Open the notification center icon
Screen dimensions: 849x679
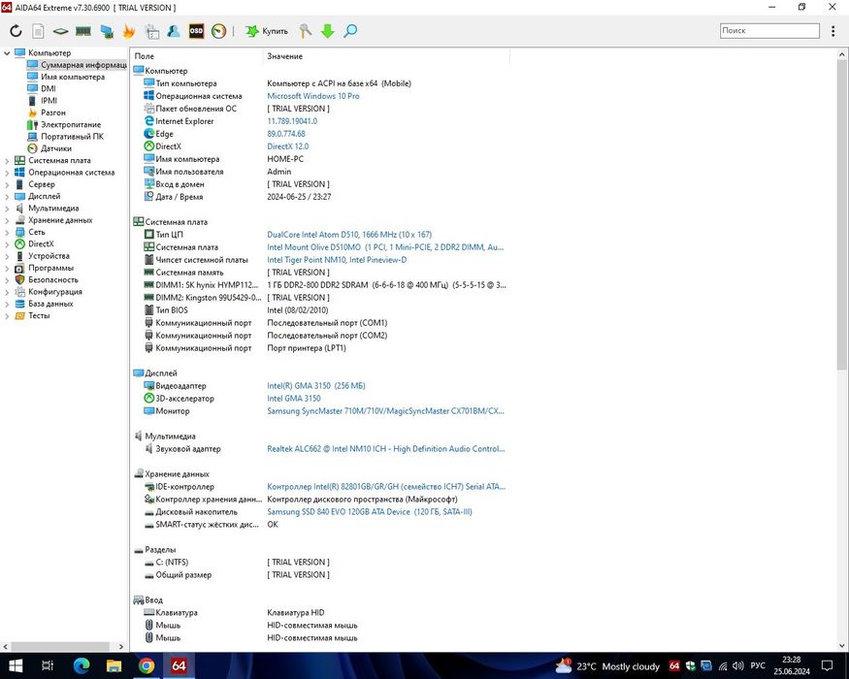coord(828,665)
